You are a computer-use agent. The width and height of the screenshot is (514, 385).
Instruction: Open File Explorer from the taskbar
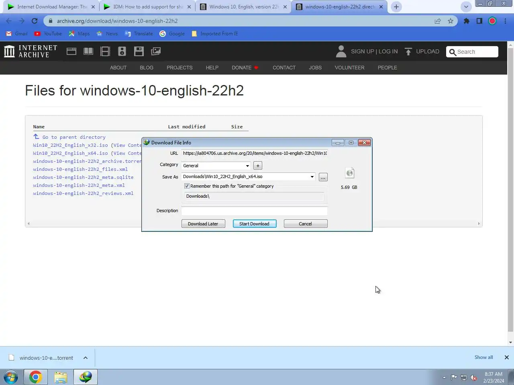tap(61, 377)
